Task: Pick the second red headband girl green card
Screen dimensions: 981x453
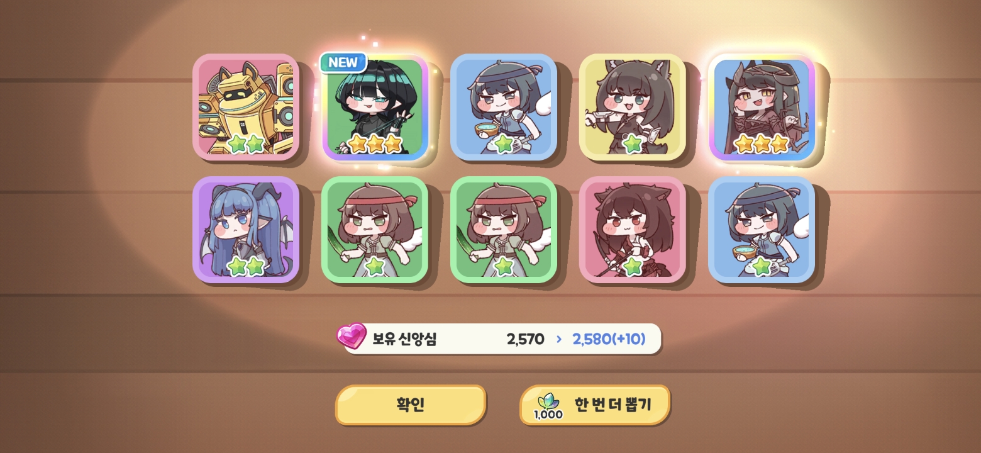Action: 504,230
